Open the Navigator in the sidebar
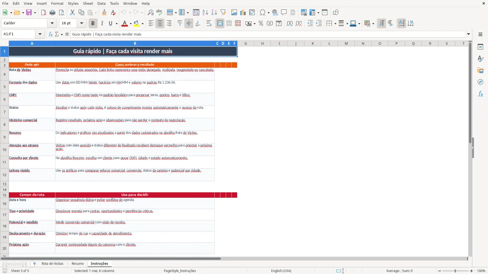The height and width of the screenshot is (274, 488). [x=480, y=82]
